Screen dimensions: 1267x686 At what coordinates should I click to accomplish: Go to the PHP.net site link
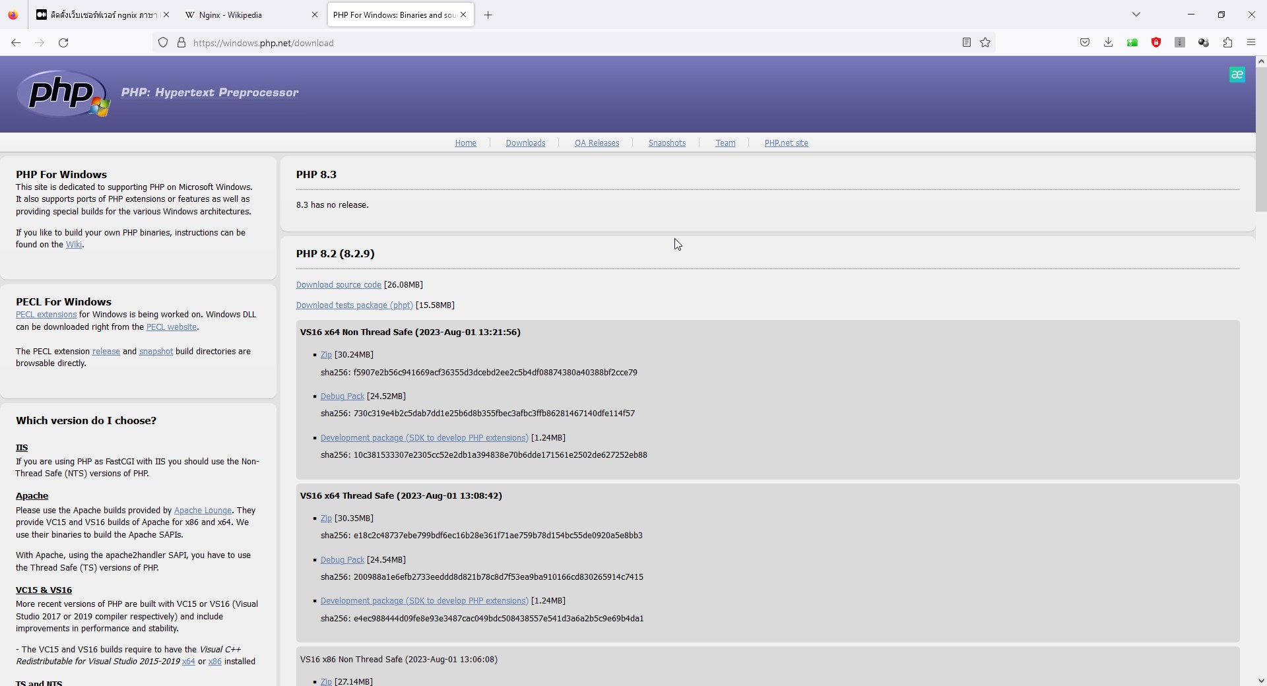click(786, 143)
